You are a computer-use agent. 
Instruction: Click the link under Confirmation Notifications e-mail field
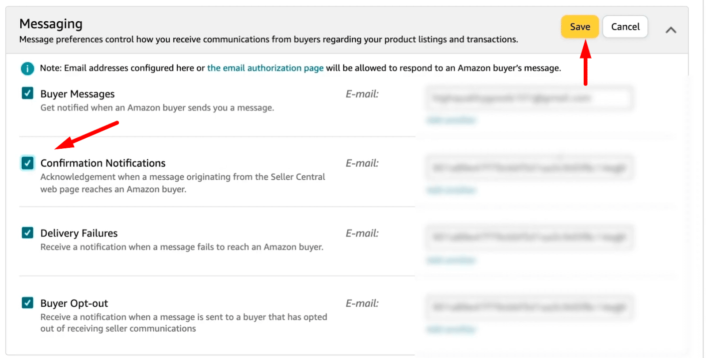tap(451, 190)
